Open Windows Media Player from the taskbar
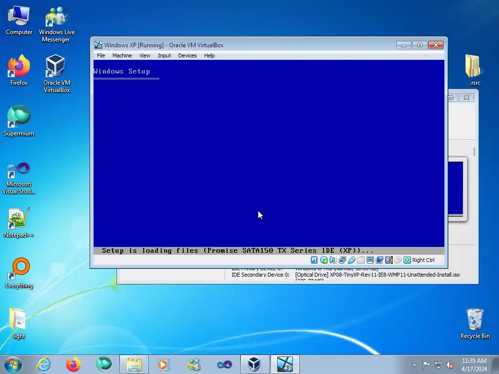This screenshot has width=499, height=374. point(164,364)
